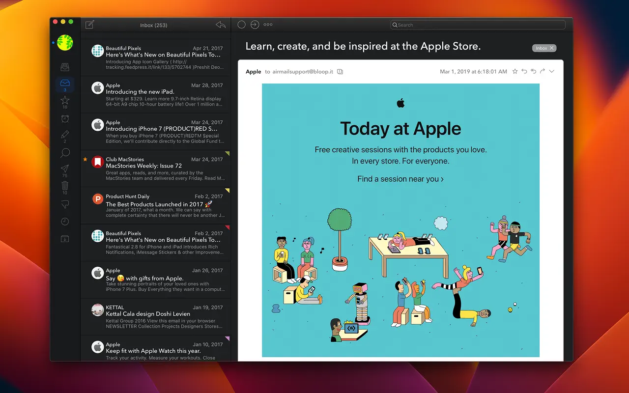Open the Drafts folder from the sidebar

65,134
